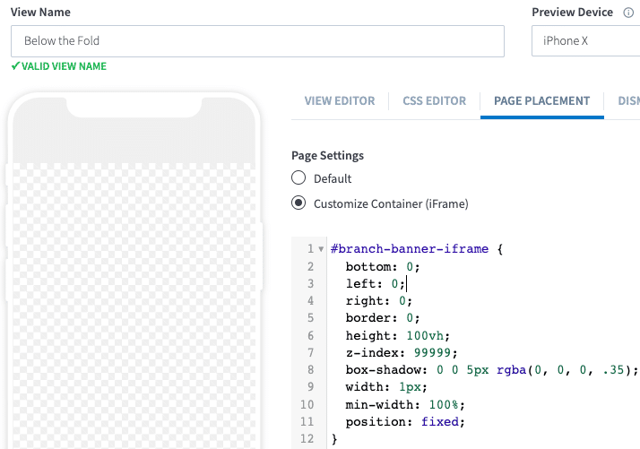Click the View Name text field
This screenshot has height=449, width=640.
click(x=257, y=41)
